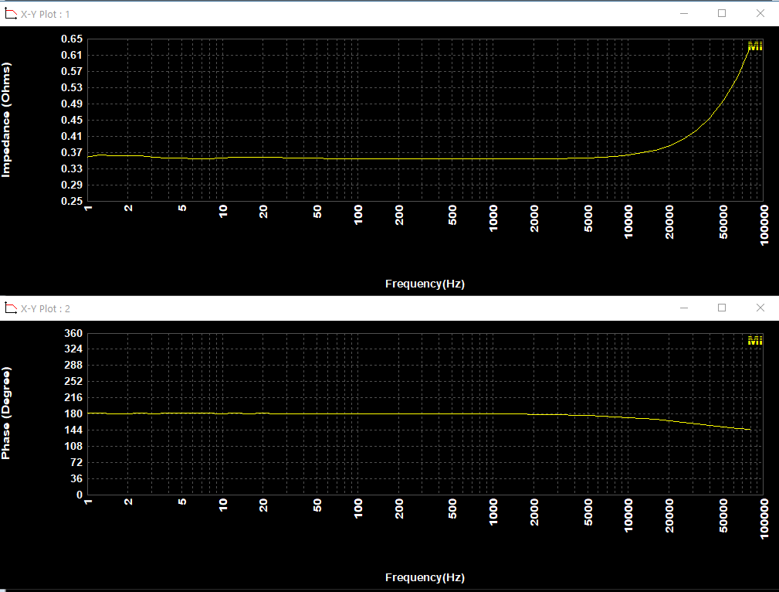Viewport: 779px width, 592px height.
Task: Maximize the X-Y Plot : 1 window
Action: click(x=722, y=13)
